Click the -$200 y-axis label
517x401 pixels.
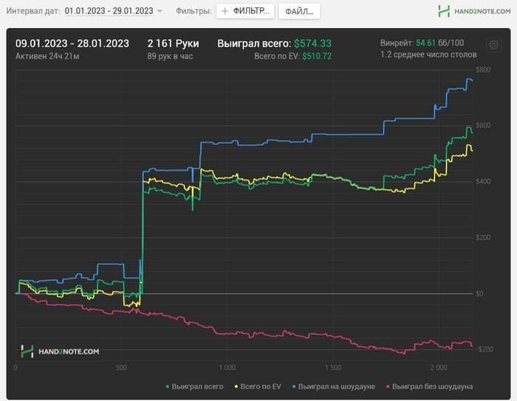485,349
